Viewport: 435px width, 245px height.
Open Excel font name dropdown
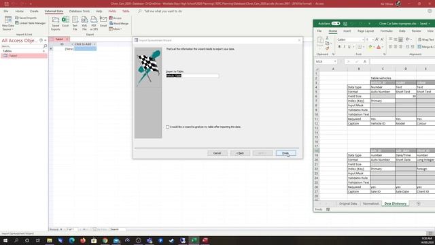(x=363, y=39)
